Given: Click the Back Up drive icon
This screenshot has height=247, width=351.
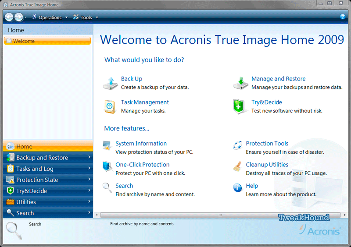Looking at the screenshot, I should [111, 83].
